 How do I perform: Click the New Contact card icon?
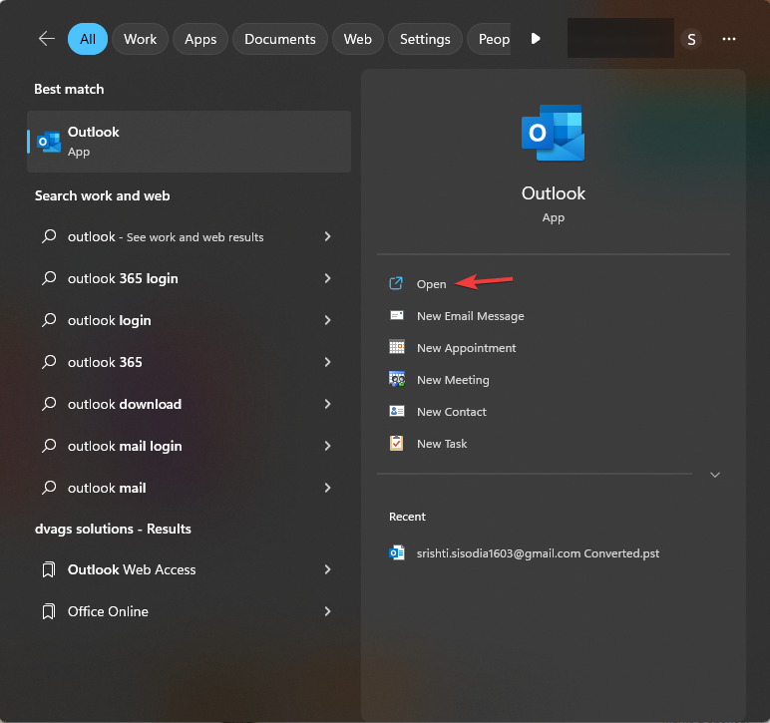tap(396, 411)
